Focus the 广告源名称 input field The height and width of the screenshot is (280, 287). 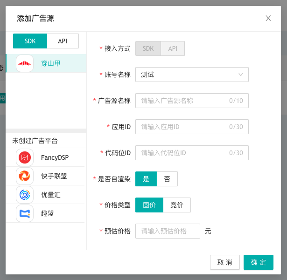[x=182, y=101]
